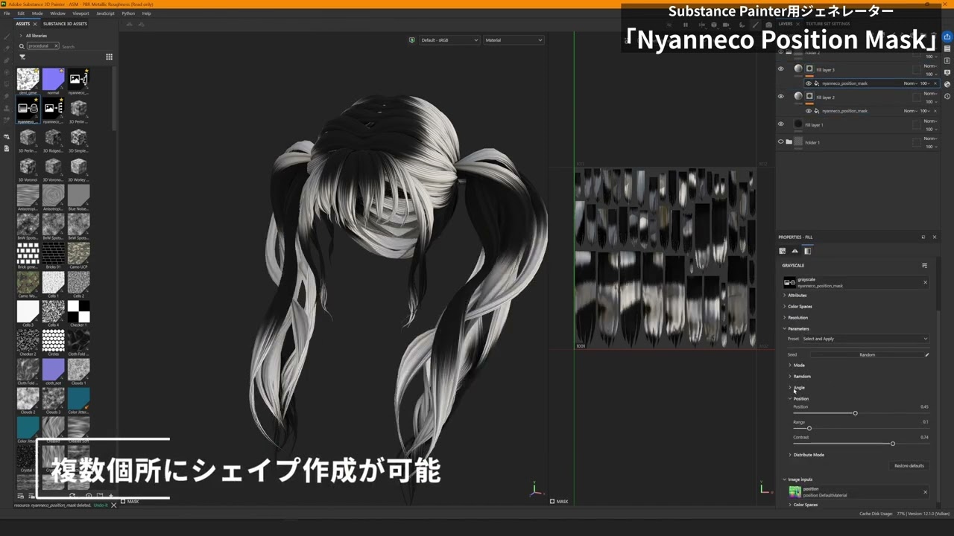Screen dimensions: 954x536
Task: Collapse the Position parameter group
Action: coord(790,399)
